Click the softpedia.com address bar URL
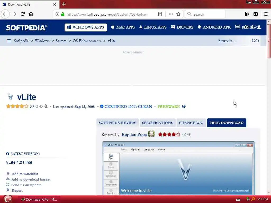The width and height of the screenshot is (271, 203). click(107, 14)
